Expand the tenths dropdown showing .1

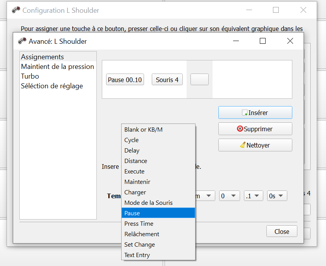tap(254, 196)
